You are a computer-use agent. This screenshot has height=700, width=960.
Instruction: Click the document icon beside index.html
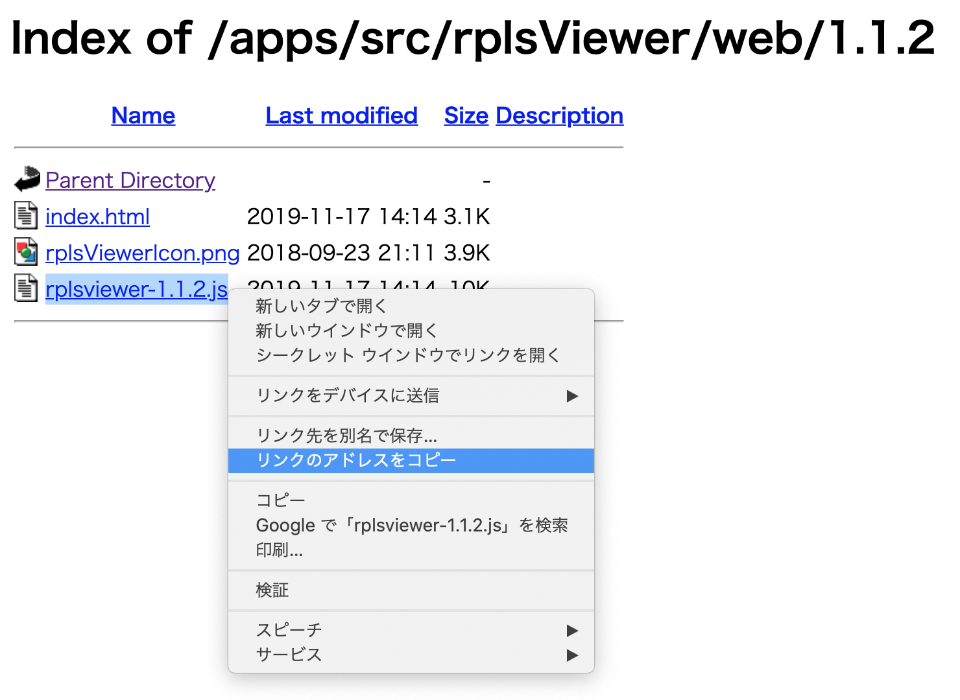[25, 215]
